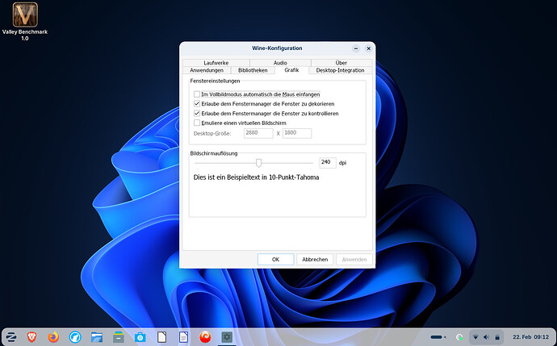Enable 'Emuliere einen virtuellen Bildschirm' checkbox
557x346 pixels.
pyautogui.click(x=197, y=123)
